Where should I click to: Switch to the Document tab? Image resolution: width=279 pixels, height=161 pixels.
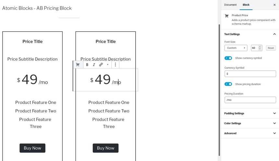click(230, 5)
